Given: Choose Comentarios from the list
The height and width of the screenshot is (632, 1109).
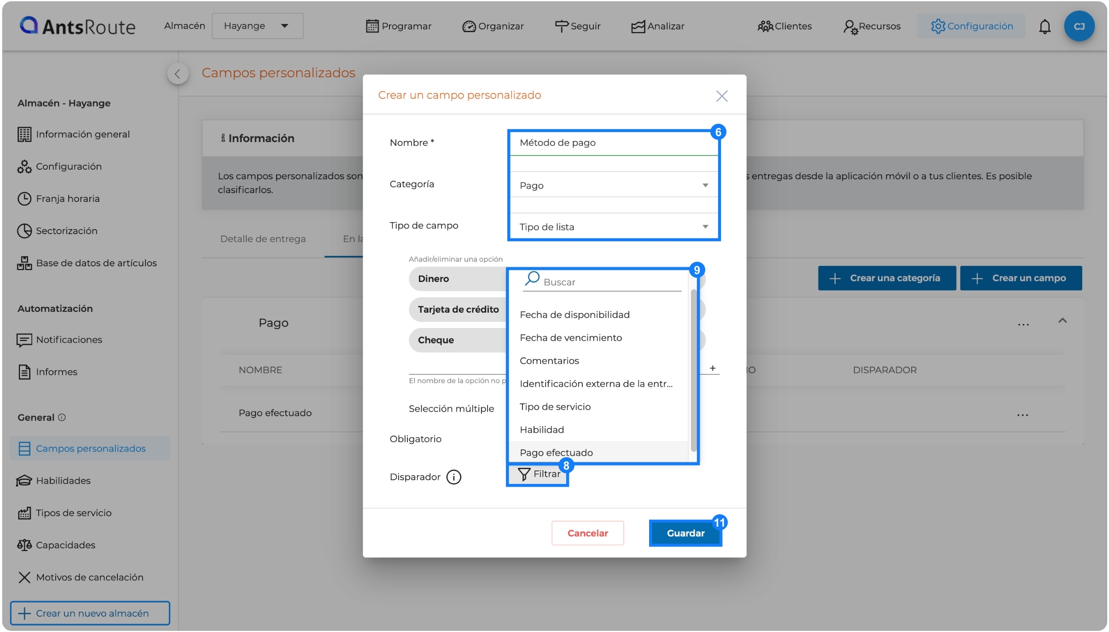Looking at the screenshot, I should (598, 361).
